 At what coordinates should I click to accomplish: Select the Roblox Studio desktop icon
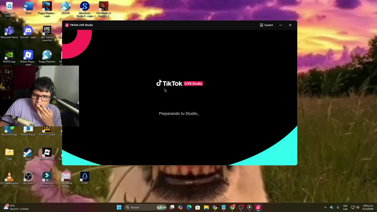pos(47,154)
